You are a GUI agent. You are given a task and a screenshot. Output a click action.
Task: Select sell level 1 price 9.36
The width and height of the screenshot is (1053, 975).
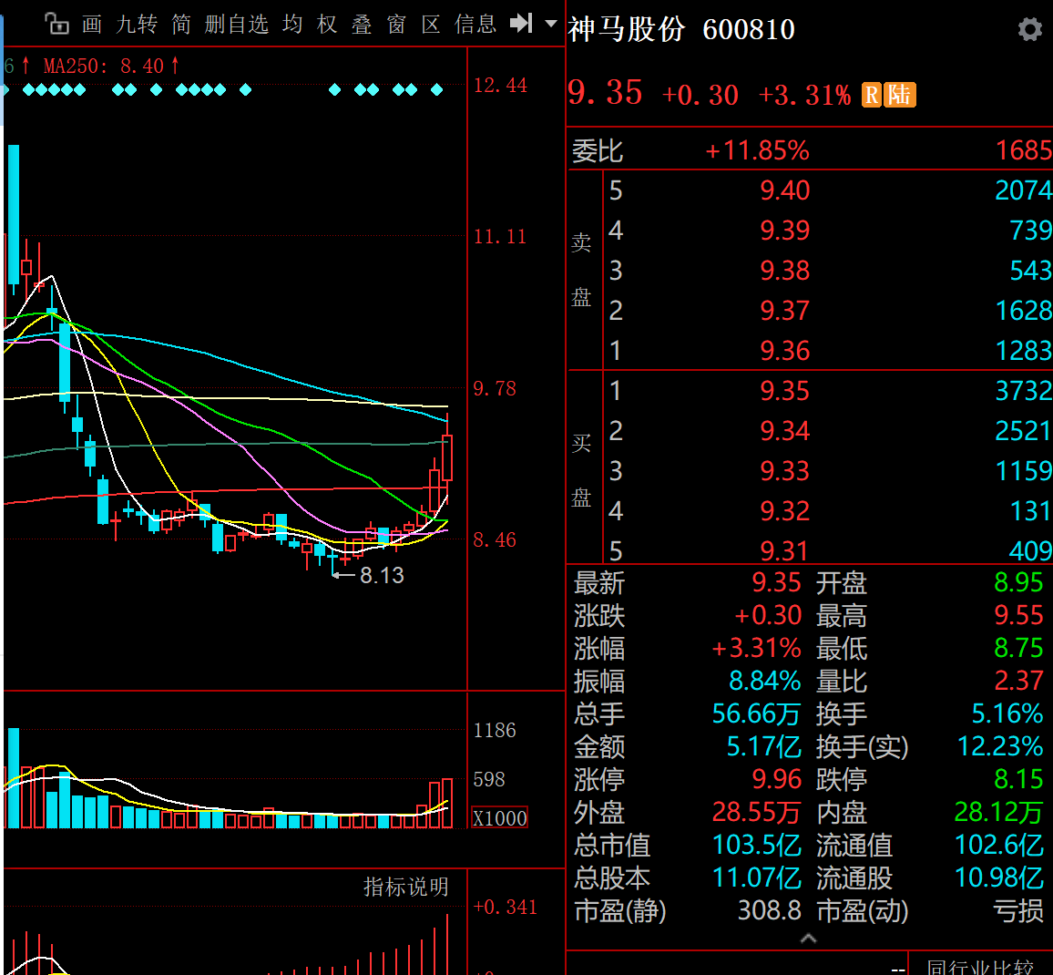(x=785, y=351)
